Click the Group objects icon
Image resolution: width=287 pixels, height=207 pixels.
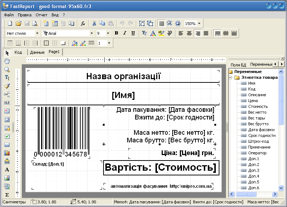(x=142, y=24)
